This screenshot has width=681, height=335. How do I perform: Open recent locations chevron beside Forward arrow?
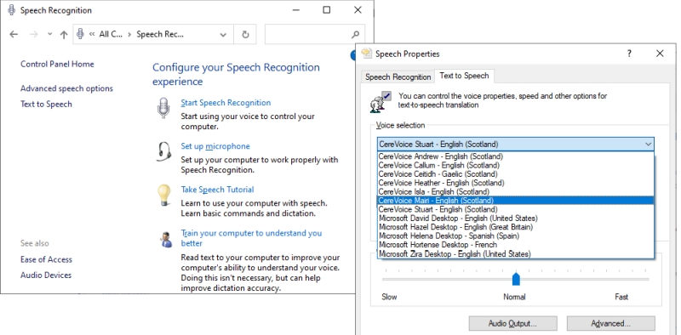pyautogui.click(x=49, y=34)
